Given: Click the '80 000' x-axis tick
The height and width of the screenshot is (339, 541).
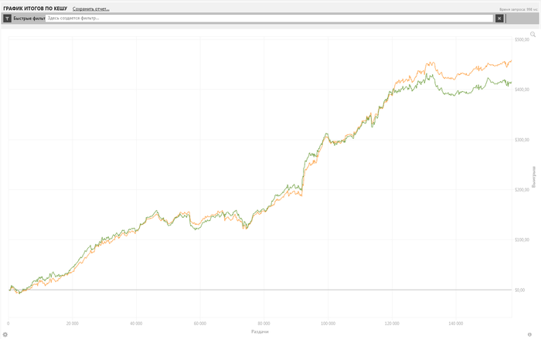Looking at the screenshot, I should 264,324.
